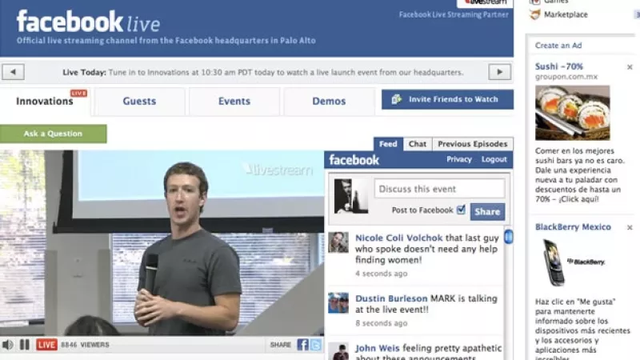Viewport: 640px width, 360px height.
Task: Open the Privacy link
Action: pyautogui.click(x=459, y=159)
